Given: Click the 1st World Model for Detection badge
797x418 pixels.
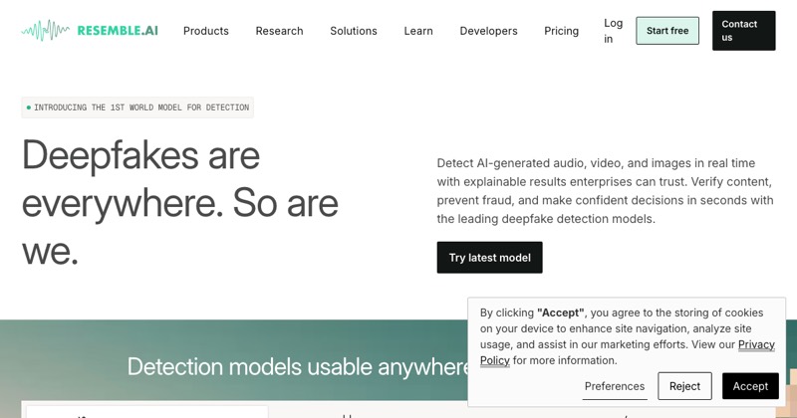Looking at the screenshot, I should [x=137, y=107].
